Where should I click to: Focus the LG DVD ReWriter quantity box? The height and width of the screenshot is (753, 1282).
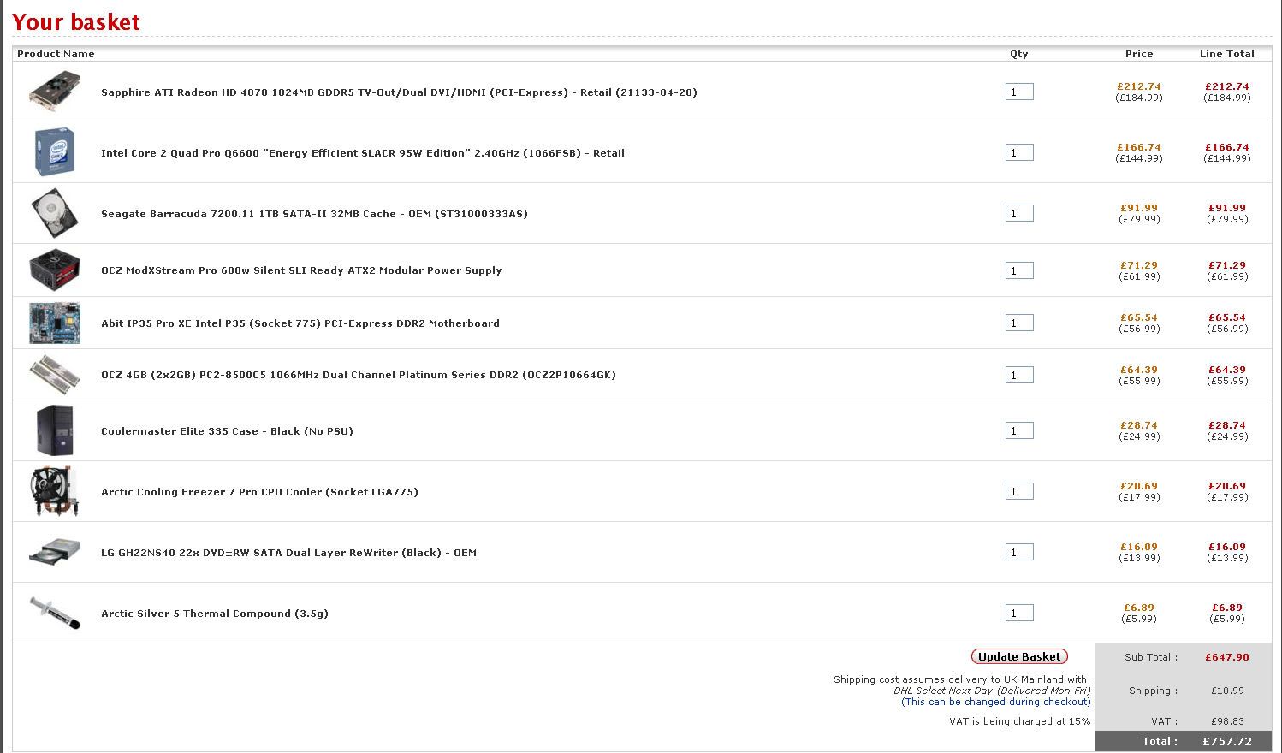pos(1019,552)
